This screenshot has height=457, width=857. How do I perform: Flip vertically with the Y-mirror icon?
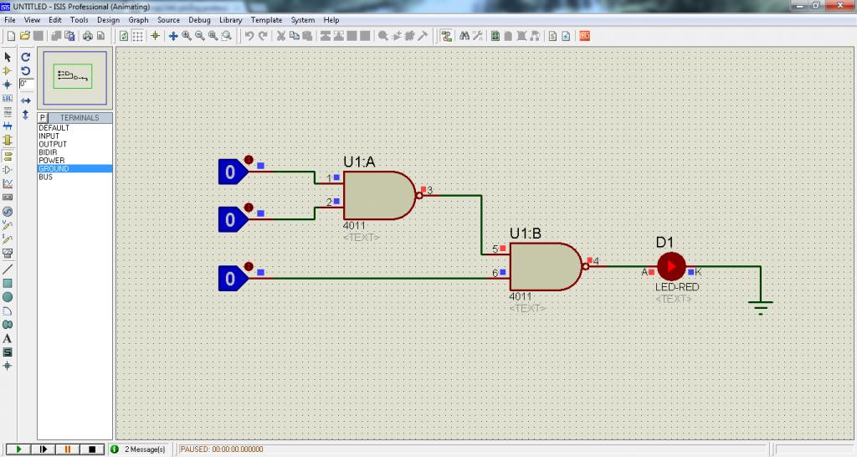pyautogui.click(x=25, y=115)
